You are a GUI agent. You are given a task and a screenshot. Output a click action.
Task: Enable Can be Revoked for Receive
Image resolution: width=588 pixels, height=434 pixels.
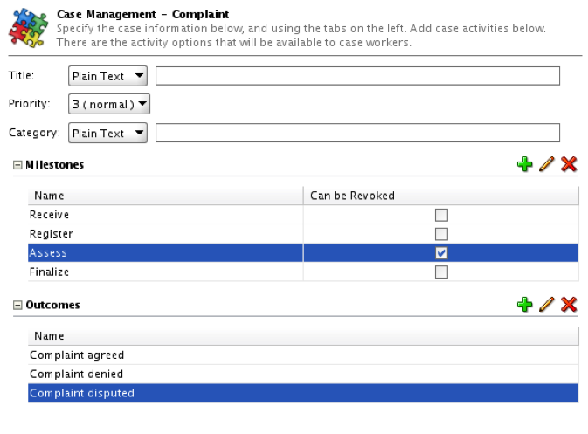coord(441,215)
